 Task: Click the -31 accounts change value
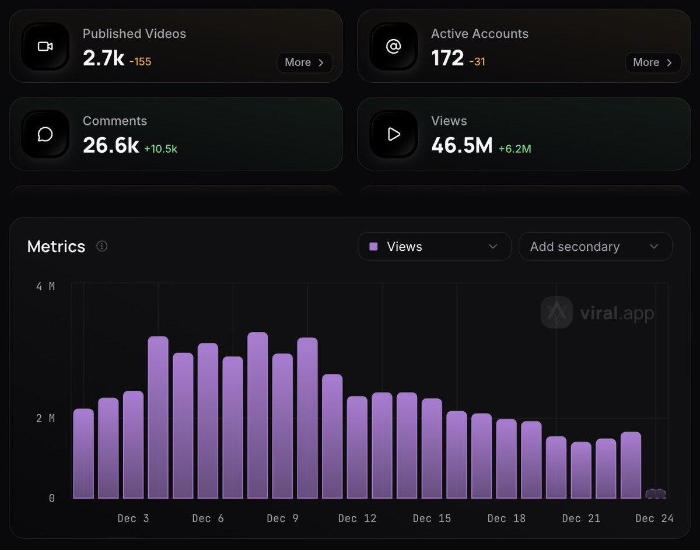click(477, 61)
